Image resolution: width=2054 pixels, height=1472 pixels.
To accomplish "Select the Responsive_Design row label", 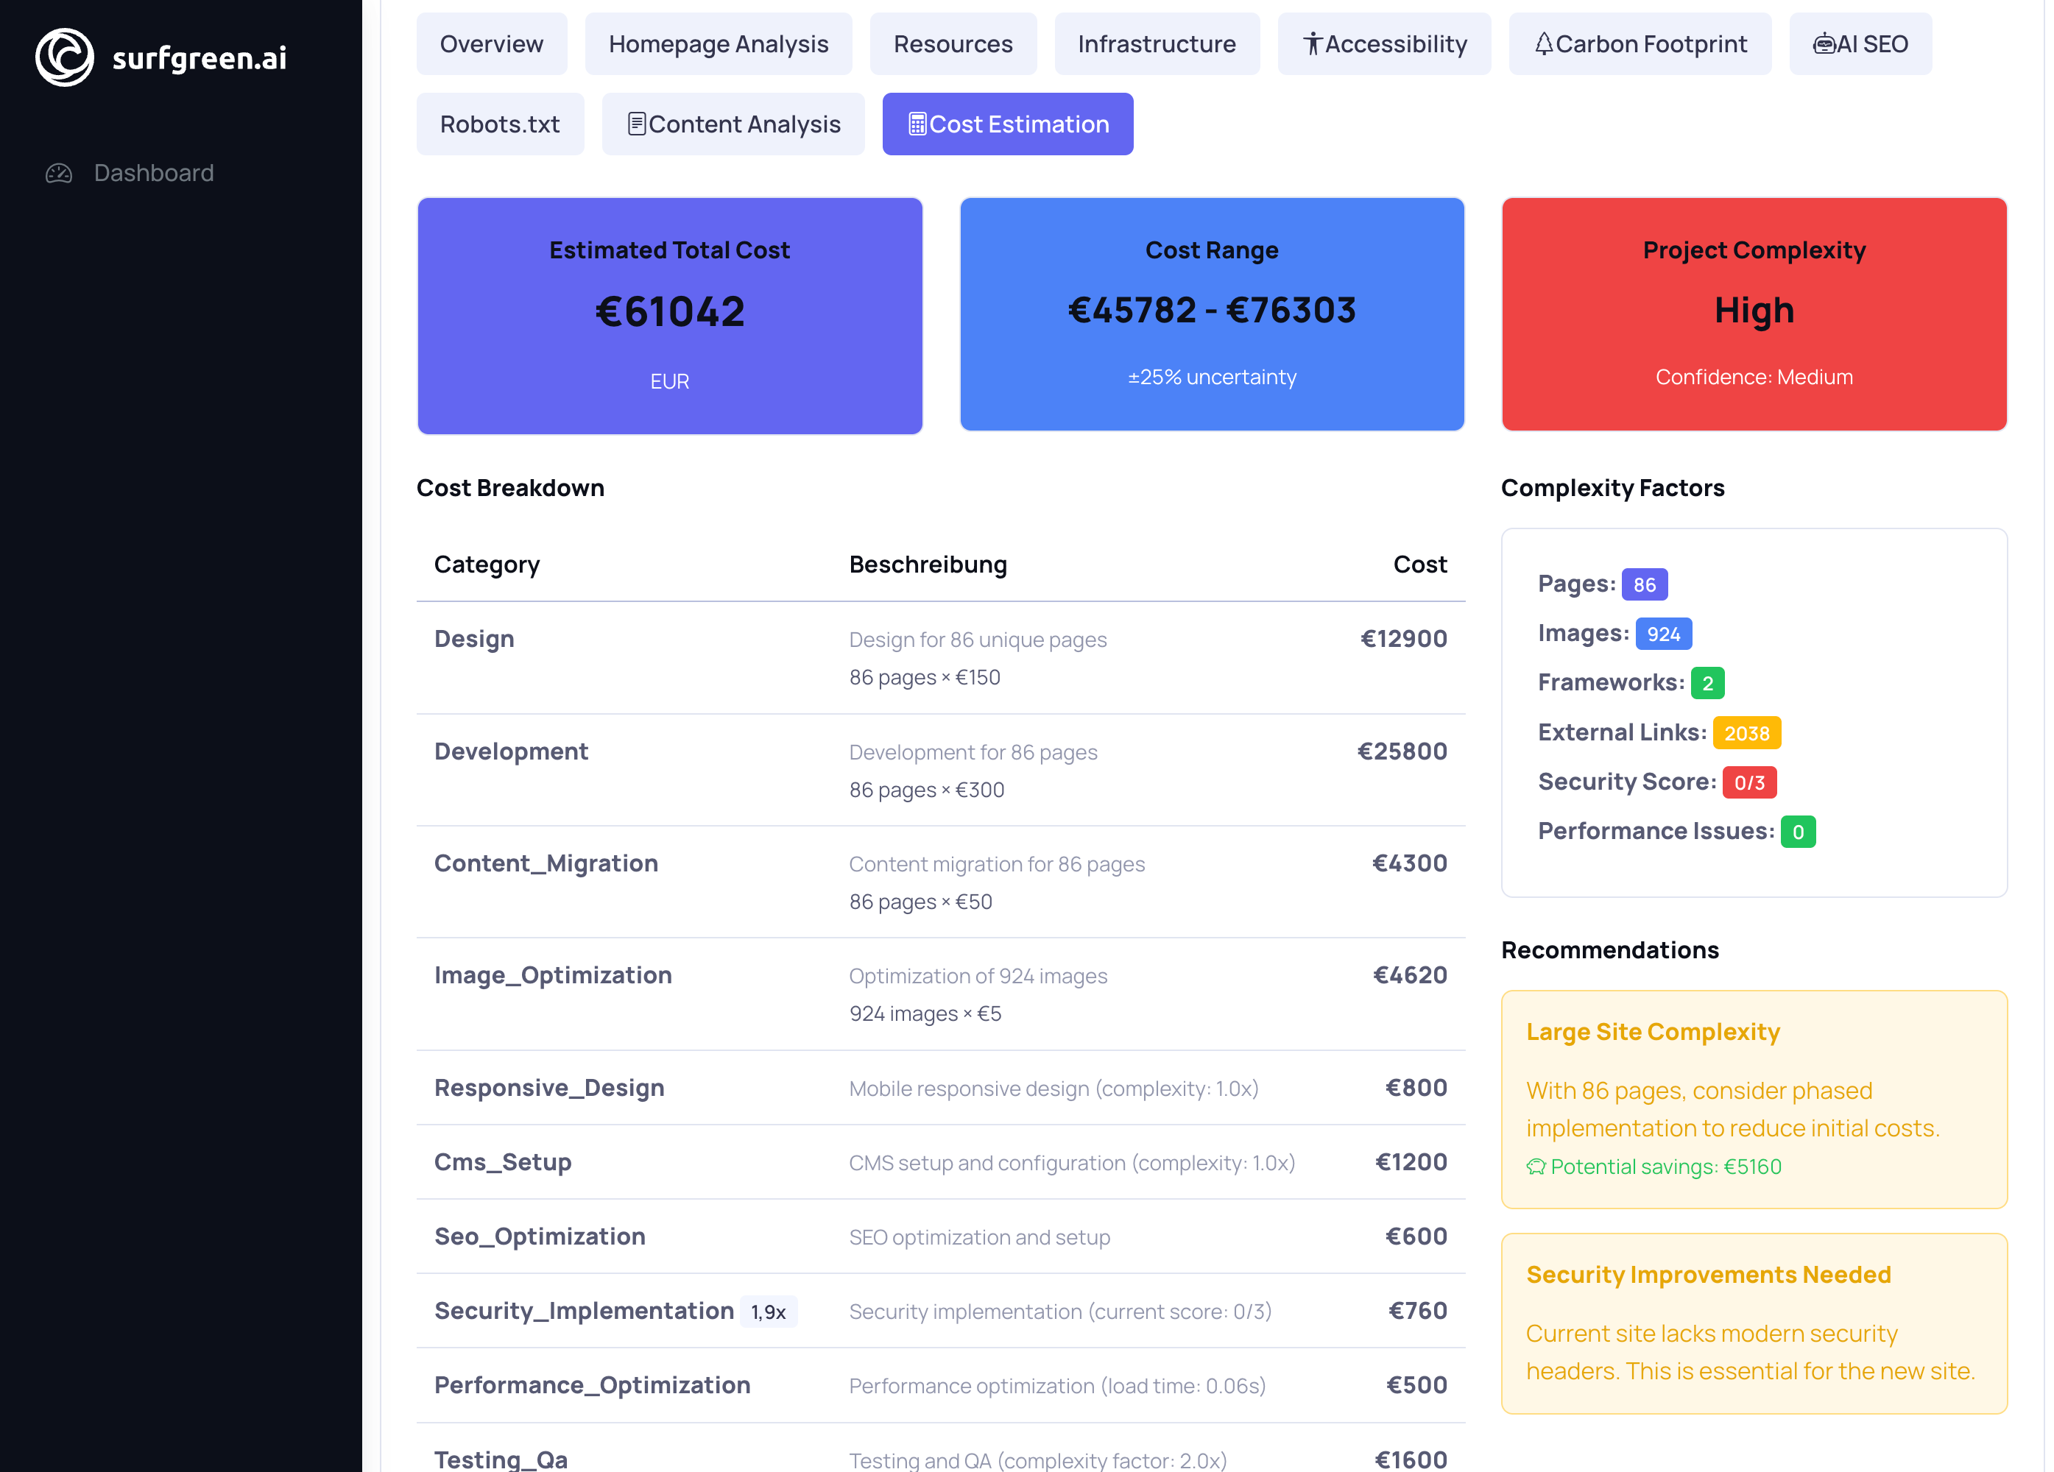I will [x=548, y=1088].
